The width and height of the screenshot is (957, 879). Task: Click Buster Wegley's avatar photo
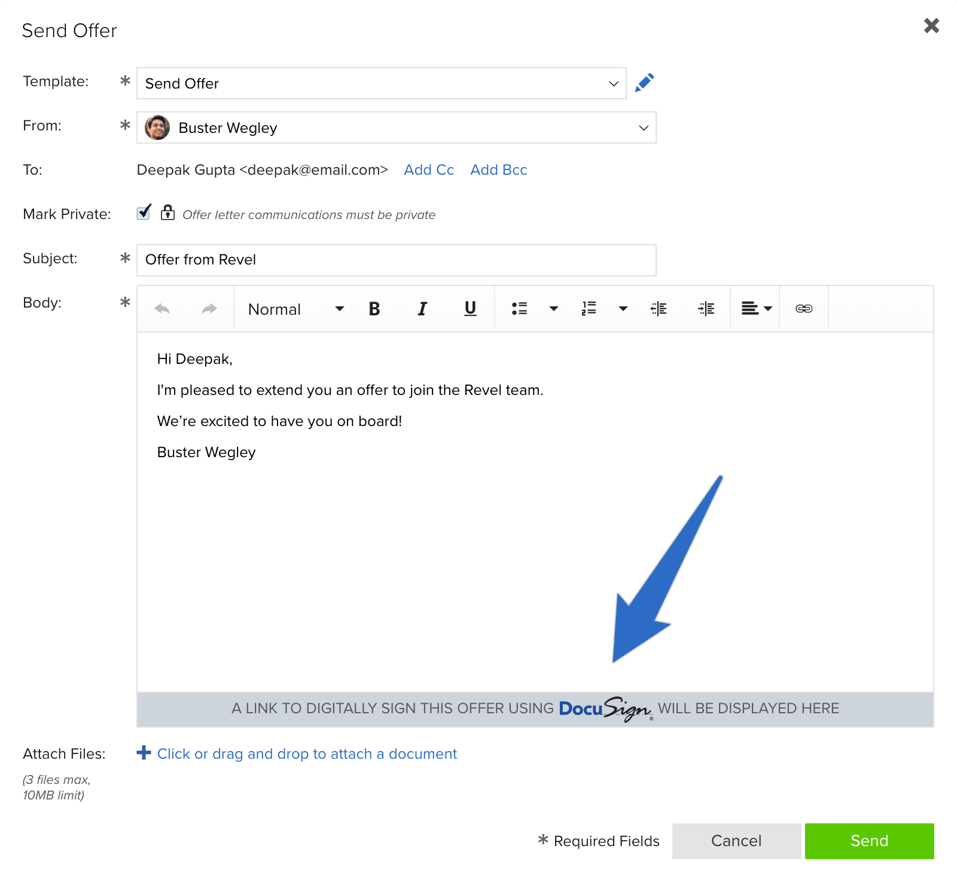[x=157, y=127]
